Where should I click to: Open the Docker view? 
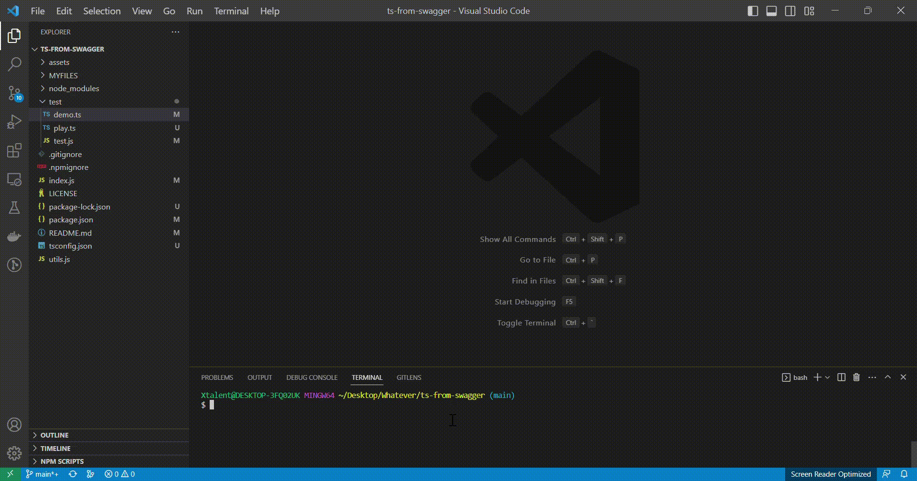(x=14, y=236)
